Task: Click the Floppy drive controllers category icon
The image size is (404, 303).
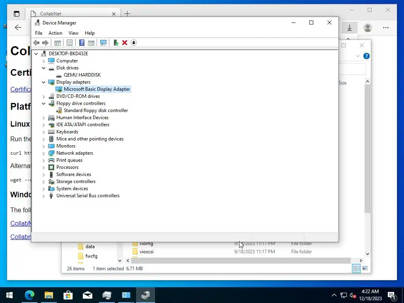Action: 51,103
